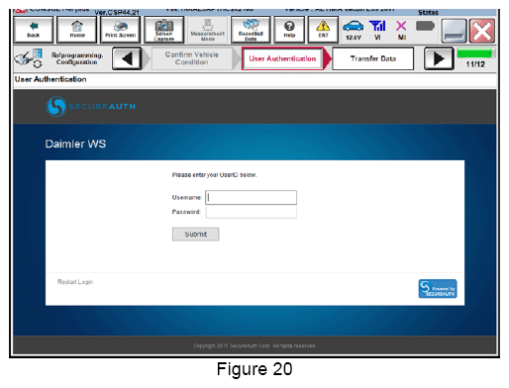
Task: Close the application with the red X
Action: click(482, 31)
